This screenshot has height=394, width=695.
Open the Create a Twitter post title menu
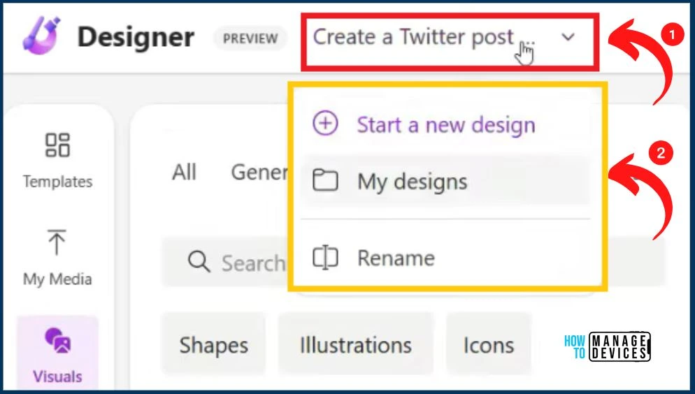[x=450, y=42]
